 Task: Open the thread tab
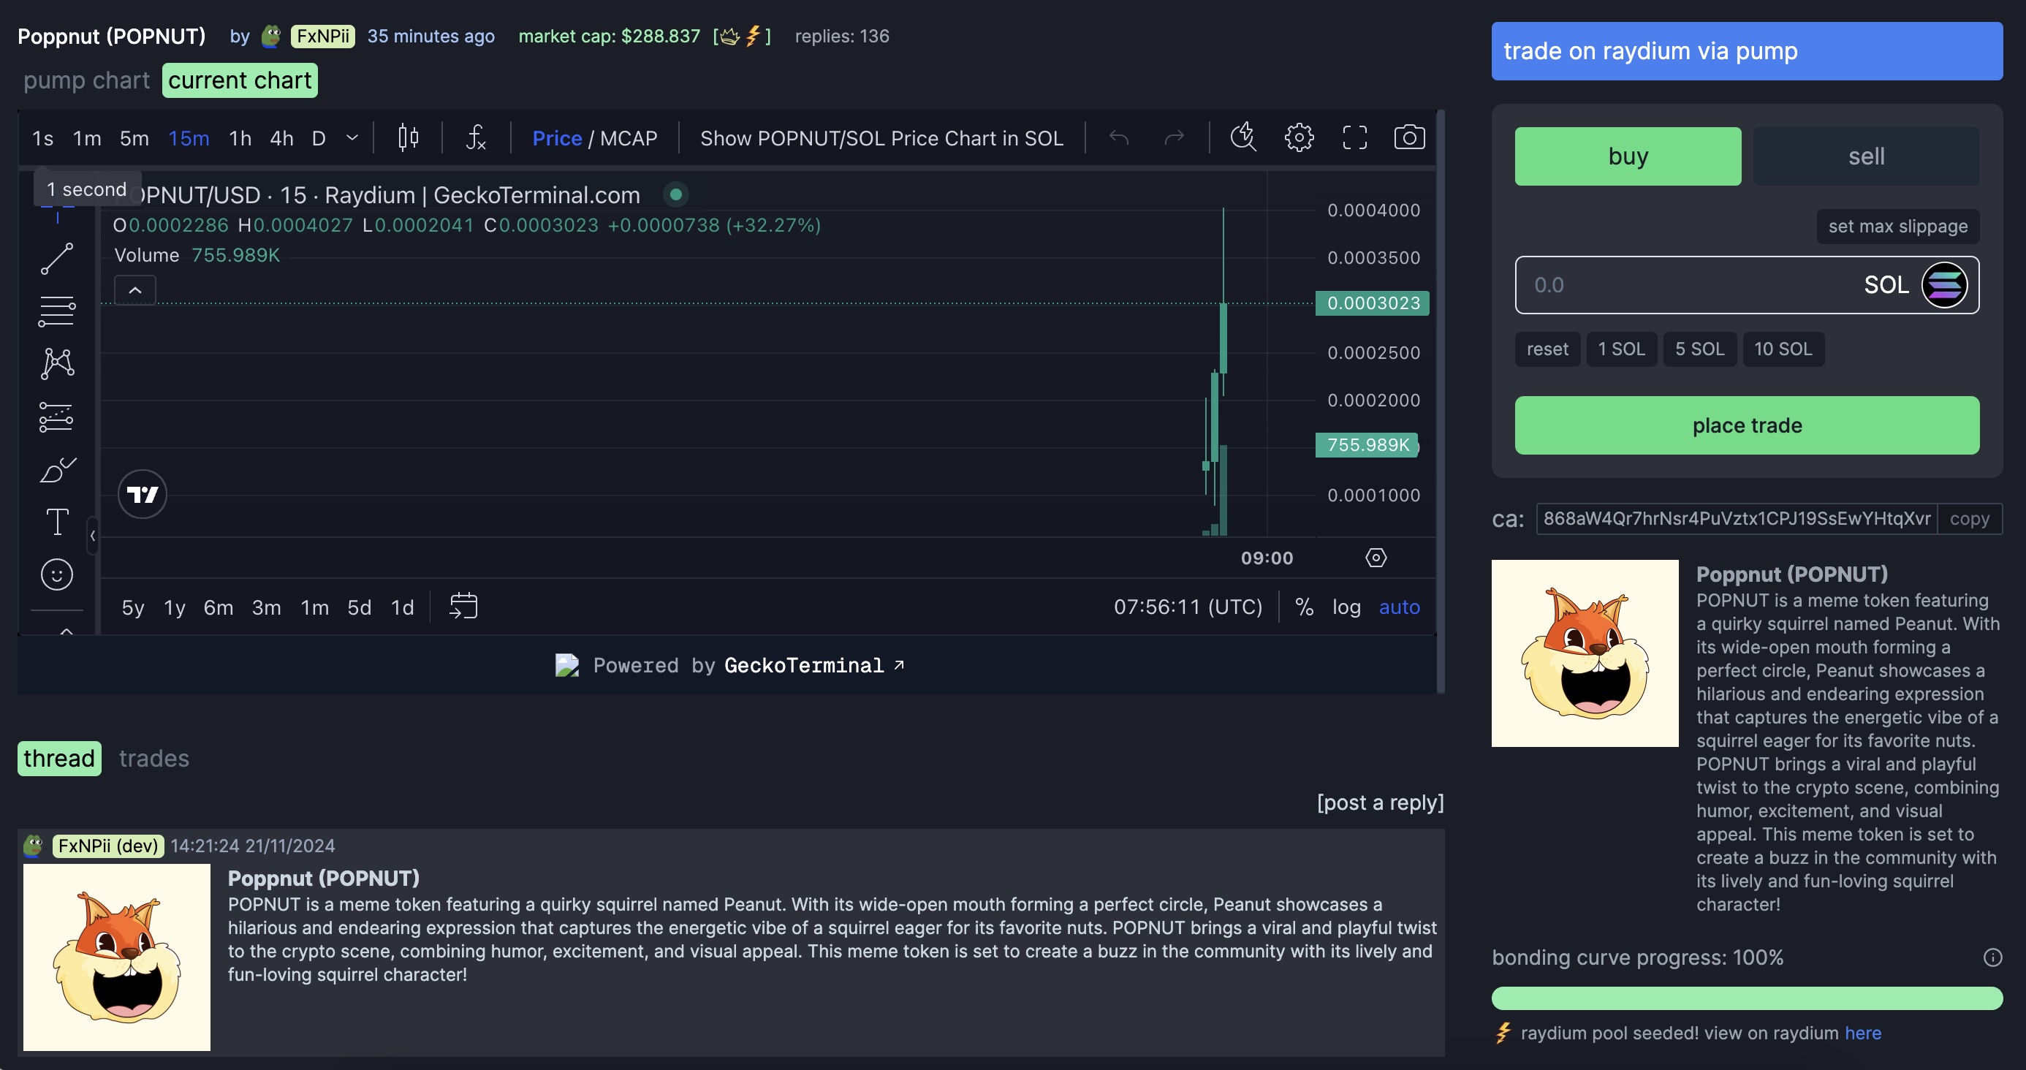(x=59, y=759)
